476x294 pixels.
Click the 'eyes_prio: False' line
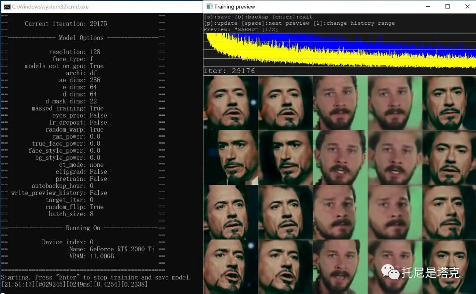point(79,115)
